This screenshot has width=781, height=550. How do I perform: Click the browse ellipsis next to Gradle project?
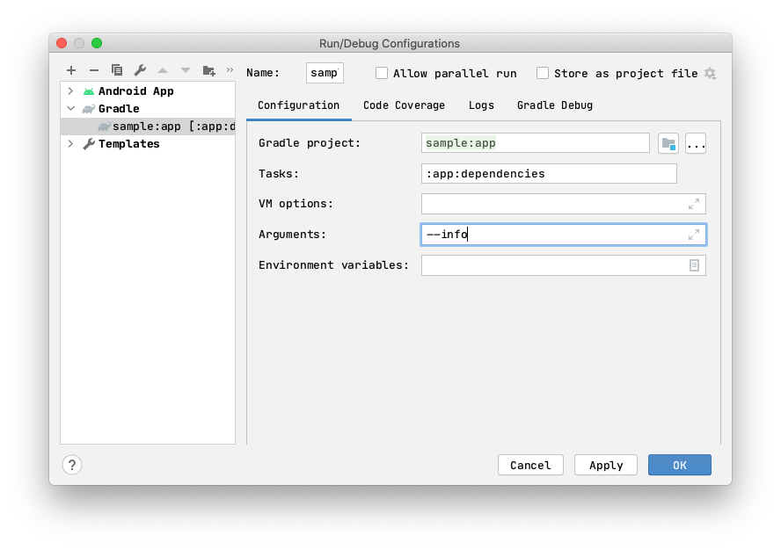(x=695, y=142)
